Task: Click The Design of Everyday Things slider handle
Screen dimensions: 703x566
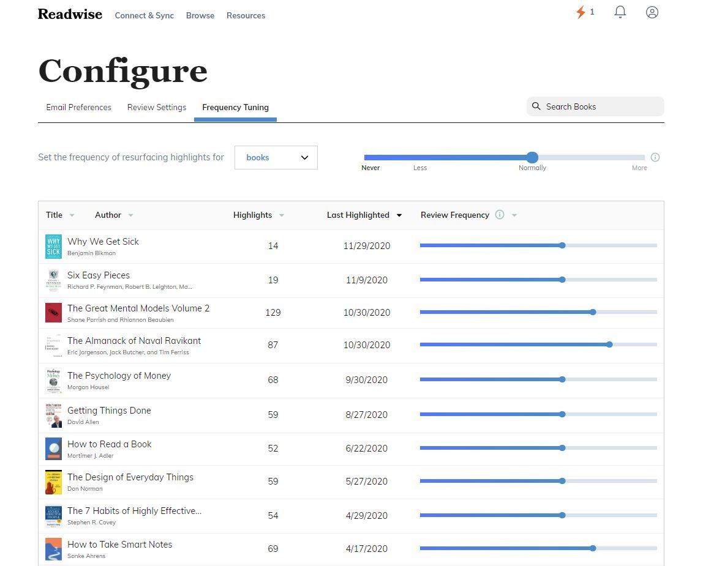Action: click(562, 481)
